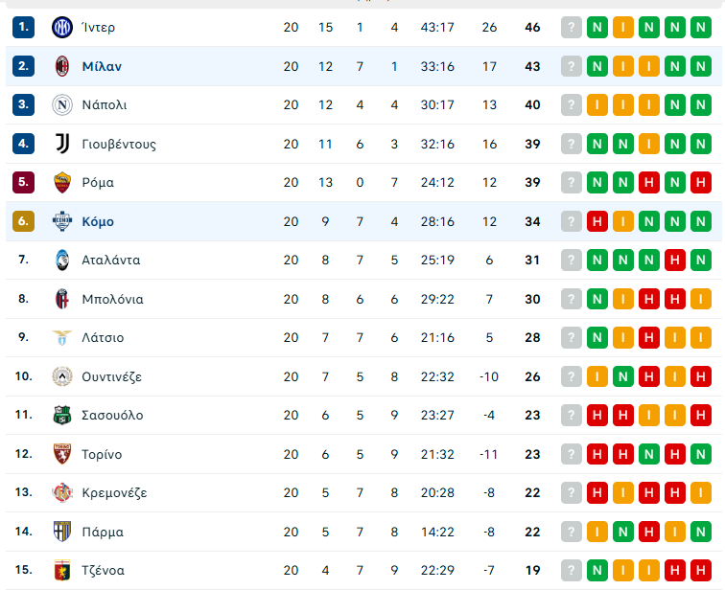Screen dimensions: 725x590
Task: Click the Lazio crest icon
Action: pyautogui.click(x=62, y=337)
